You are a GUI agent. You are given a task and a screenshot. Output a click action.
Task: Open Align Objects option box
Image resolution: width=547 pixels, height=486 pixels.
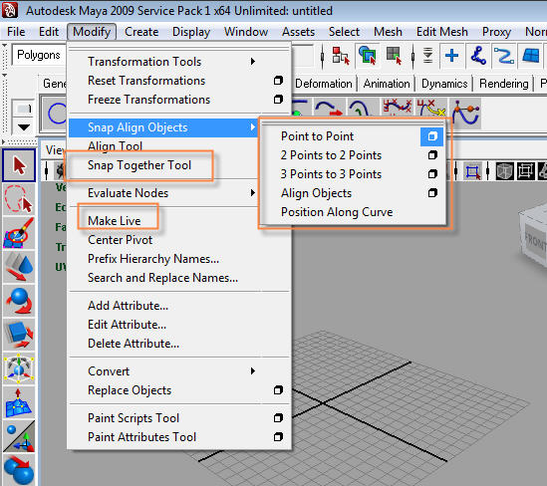pos(432,193)
